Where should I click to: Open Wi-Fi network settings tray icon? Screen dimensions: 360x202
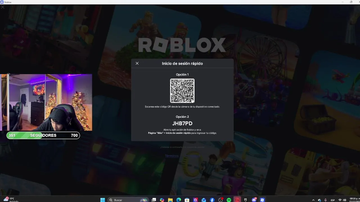(x=340, y=200)
